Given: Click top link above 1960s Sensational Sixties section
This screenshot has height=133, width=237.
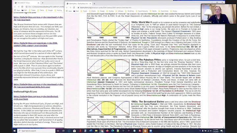Looking at the screenshot, I should 88,100.
